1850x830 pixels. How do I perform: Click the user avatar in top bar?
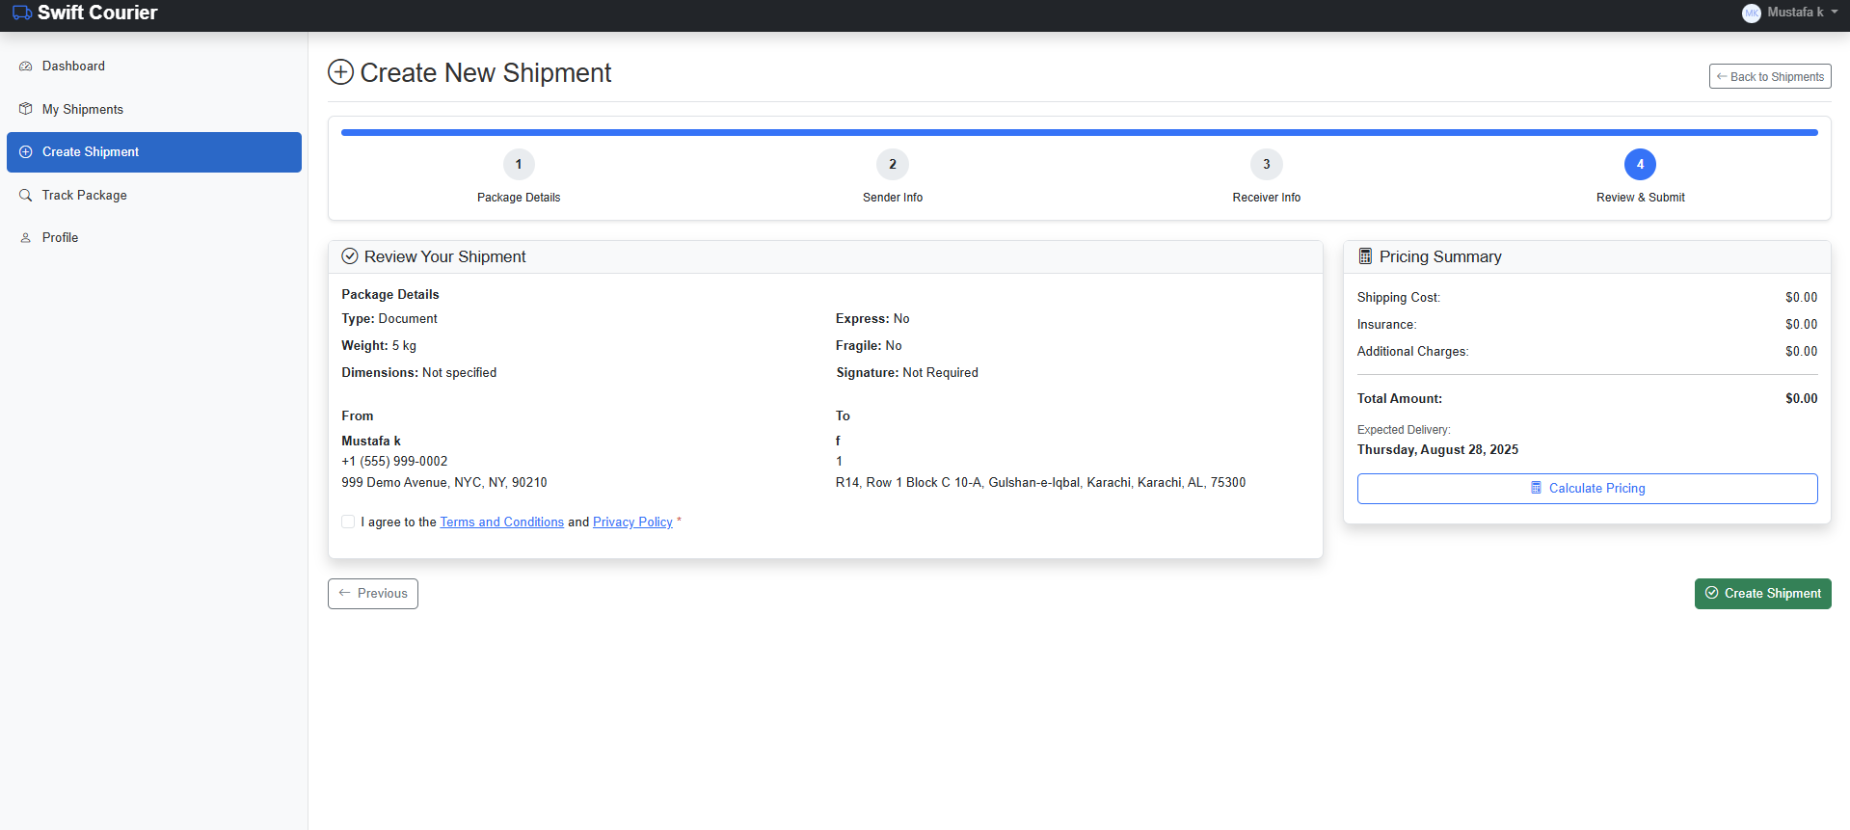click(x=1751, y=13)
